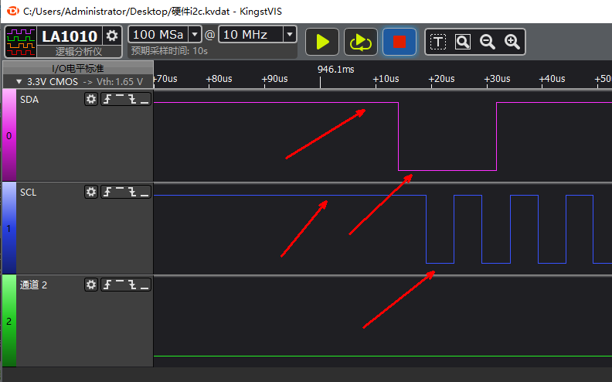This screenshot has width=612, height=382.
Task: Start repeated loop capture
Action: pyautogui.click(x=360, y=42)
